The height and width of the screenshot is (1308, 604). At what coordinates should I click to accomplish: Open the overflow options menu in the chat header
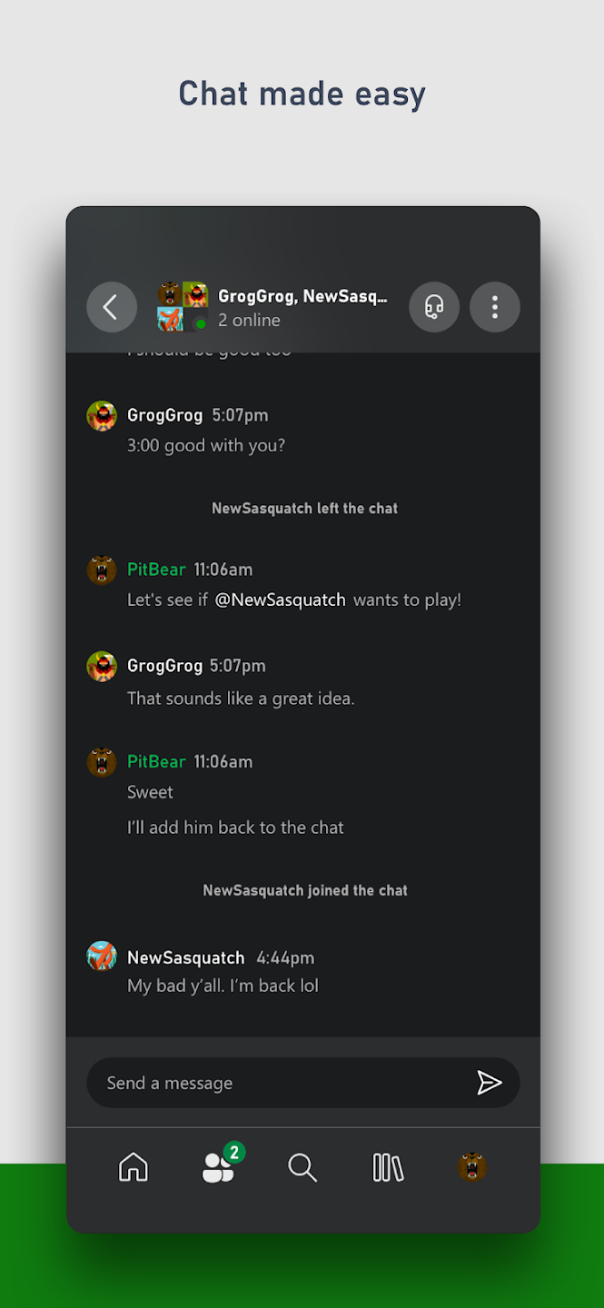(495, 307)
